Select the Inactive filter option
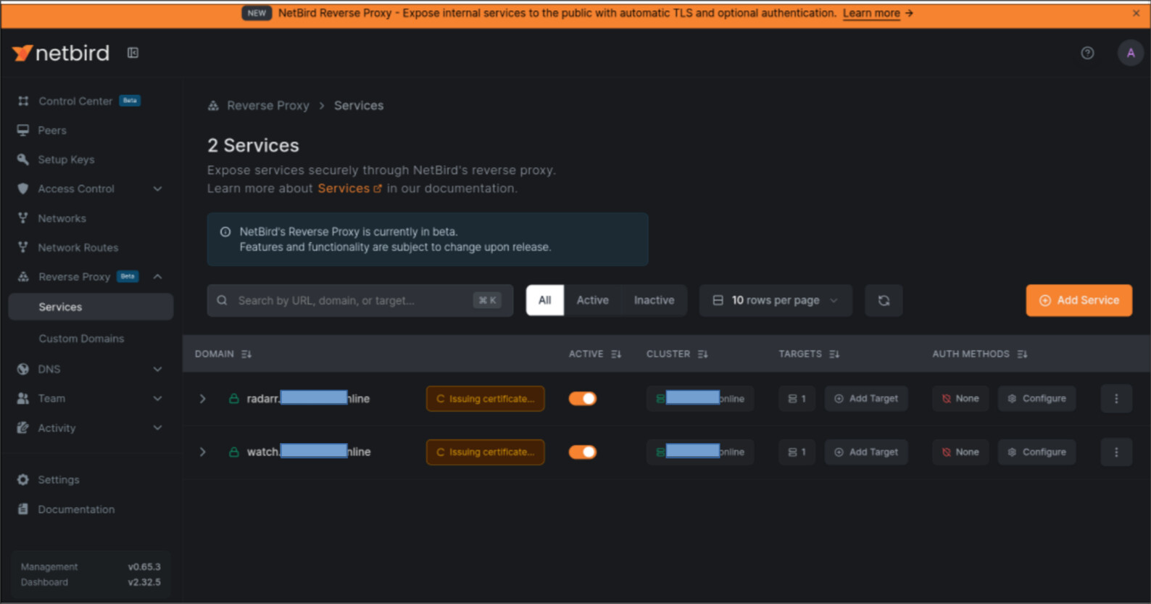 [x=654, y=301]
